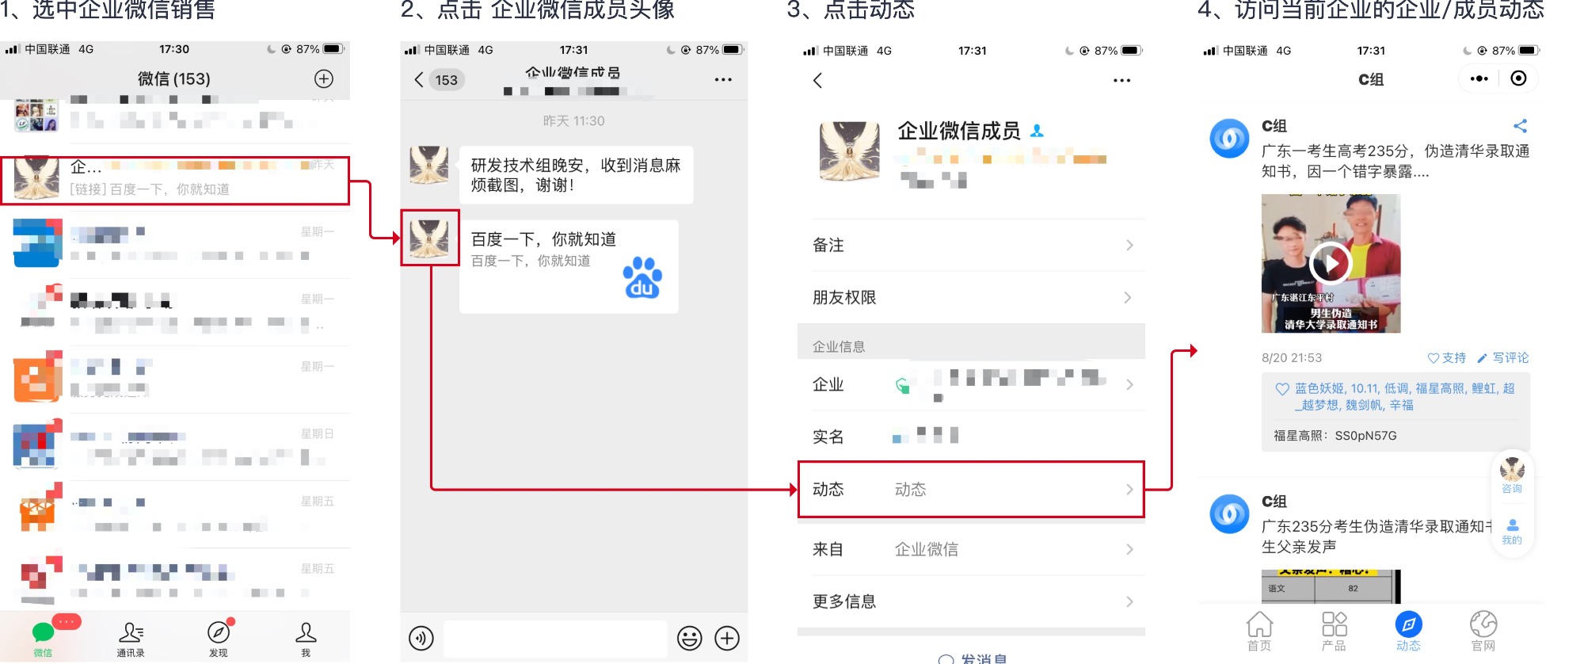Open the 备注 row chevron

[1129, 246]
